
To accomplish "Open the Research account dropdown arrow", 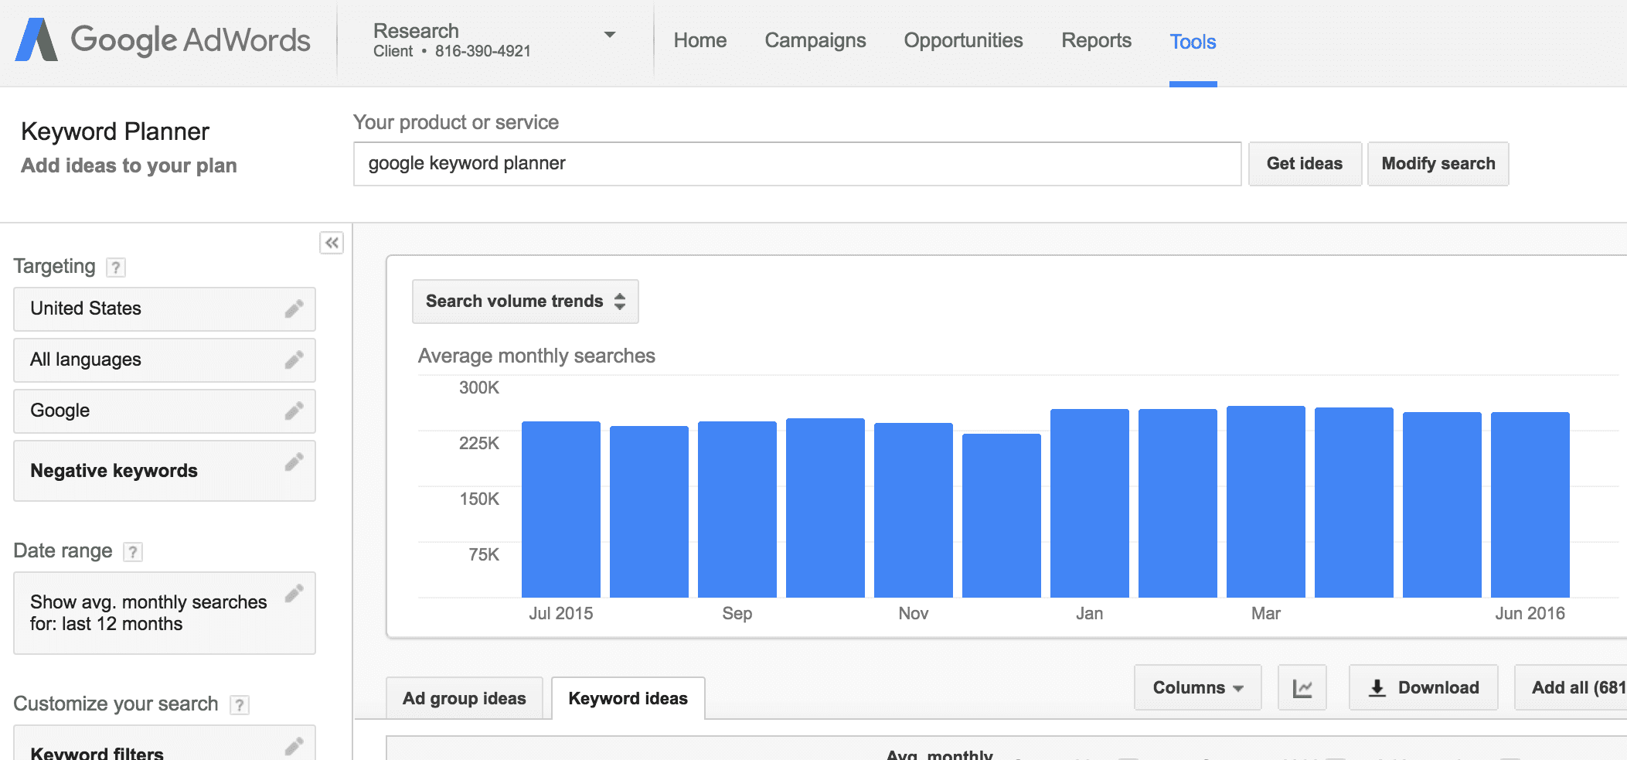I will 610,35.
